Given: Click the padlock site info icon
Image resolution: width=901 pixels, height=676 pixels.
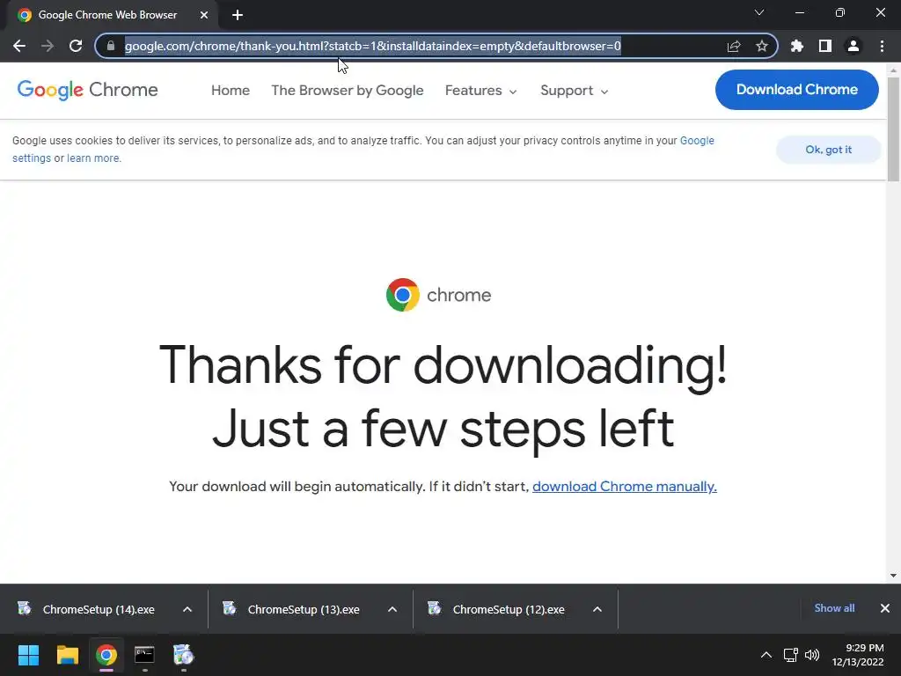Looking at the screenshot, I should (111, 46).
